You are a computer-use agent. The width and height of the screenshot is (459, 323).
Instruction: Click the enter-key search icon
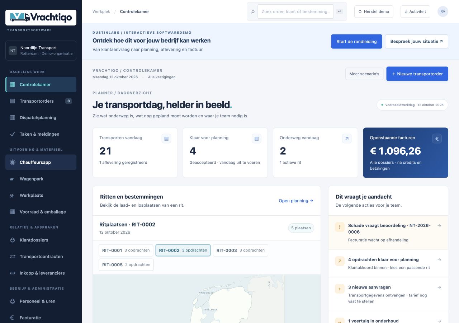click(340, 11)
